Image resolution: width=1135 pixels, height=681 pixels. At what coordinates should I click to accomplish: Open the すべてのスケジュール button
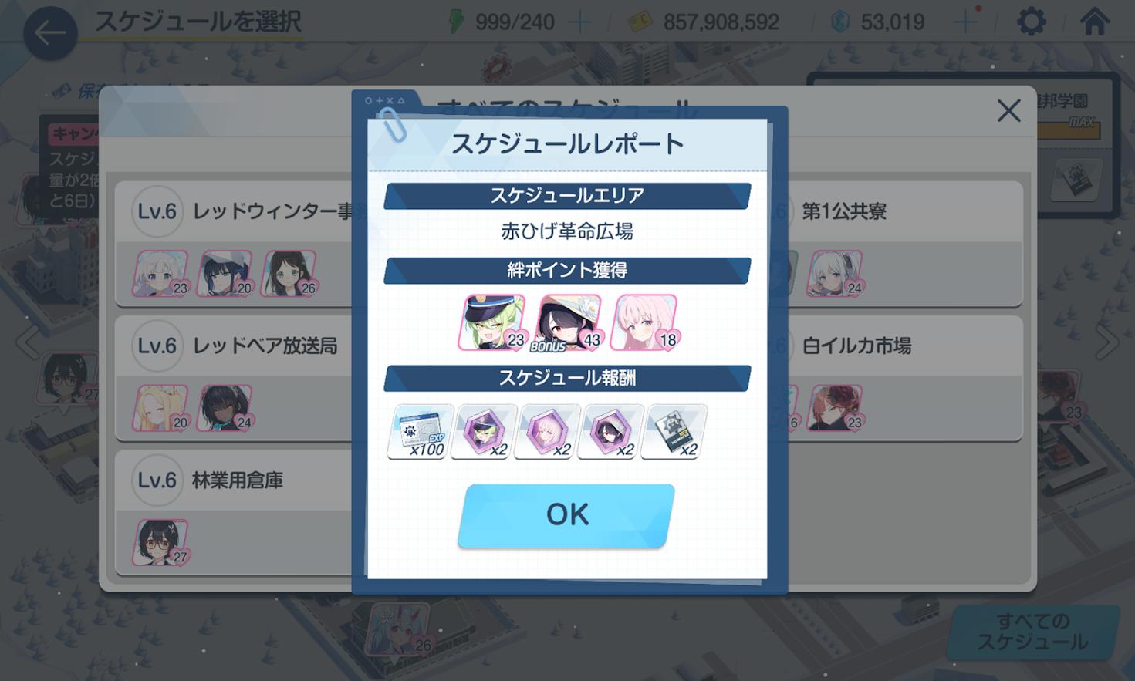pos(1032,632)
